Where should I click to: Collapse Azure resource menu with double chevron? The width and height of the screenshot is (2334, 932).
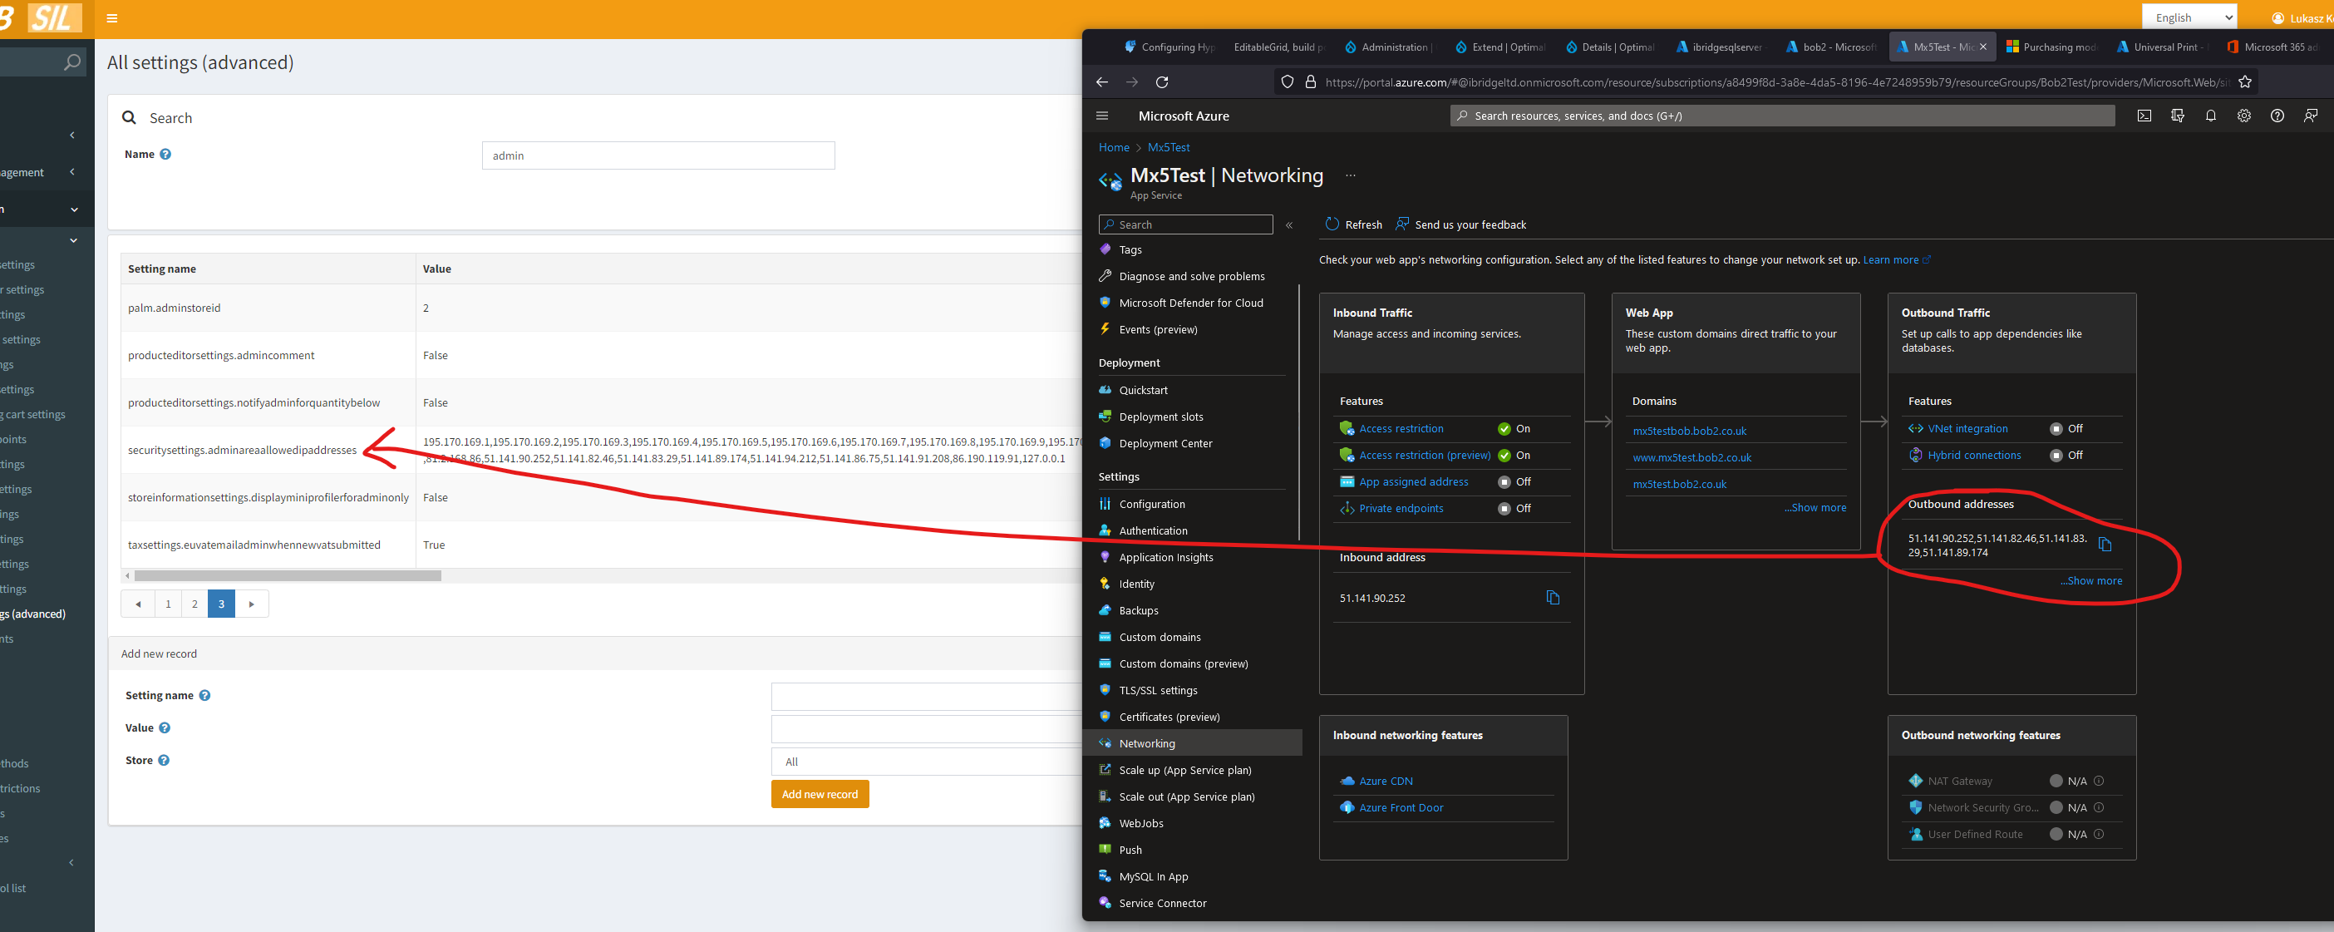pos(1288,224)
